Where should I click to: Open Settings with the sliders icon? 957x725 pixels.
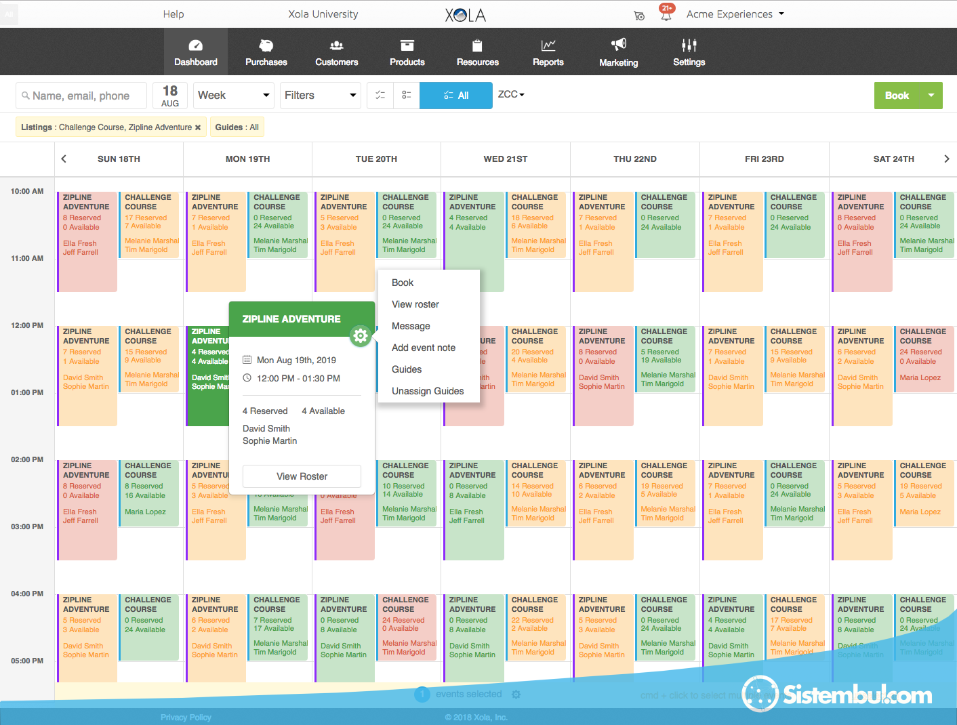tap(689, 52)
